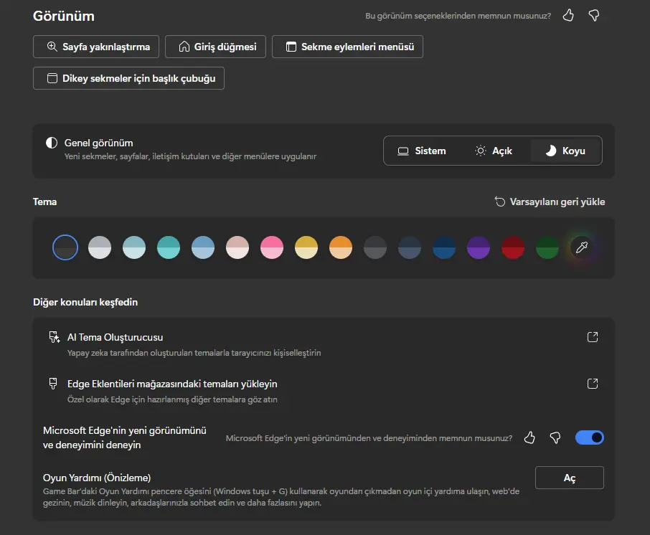The height and width of the screenshot is (535, 650).
Task: Select the teal theme swatch
Action: coord(169,247)
